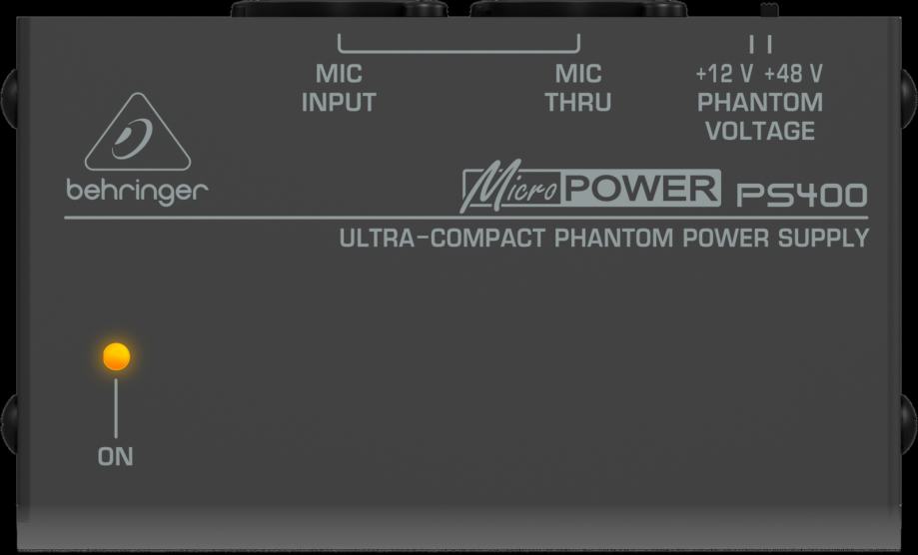Viewport: 918px width, 555px height.
Task: Select the right XLR connector at top
Action: (x=577, y=8)
